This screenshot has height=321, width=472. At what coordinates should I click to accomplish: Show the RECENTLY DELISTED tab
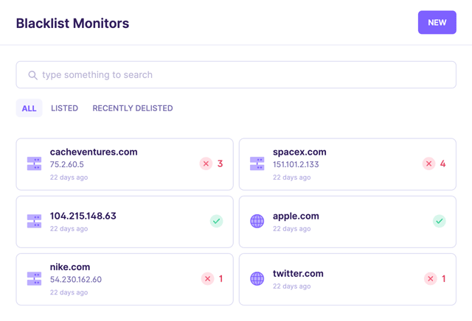point(133,108)
